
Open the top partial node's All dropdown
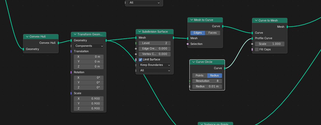coord(144,3)
